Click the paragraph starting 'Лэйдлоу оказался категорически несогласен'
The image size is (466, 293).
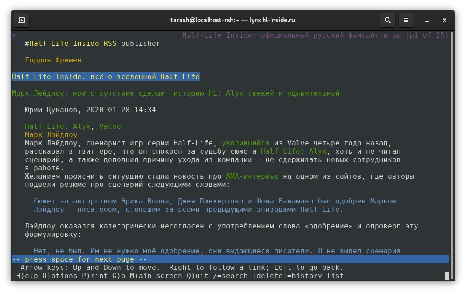221,231
